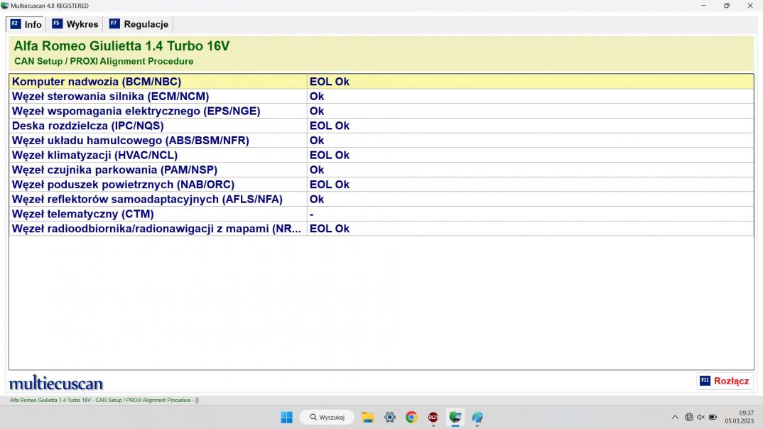Open the network globe tray icon
The width and height of the screenshot is (763, 429).
[x=689, y=418]
